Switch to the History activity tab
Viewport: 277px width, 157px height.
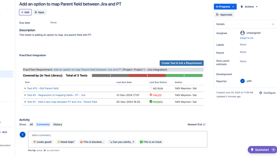pos(58,124)
